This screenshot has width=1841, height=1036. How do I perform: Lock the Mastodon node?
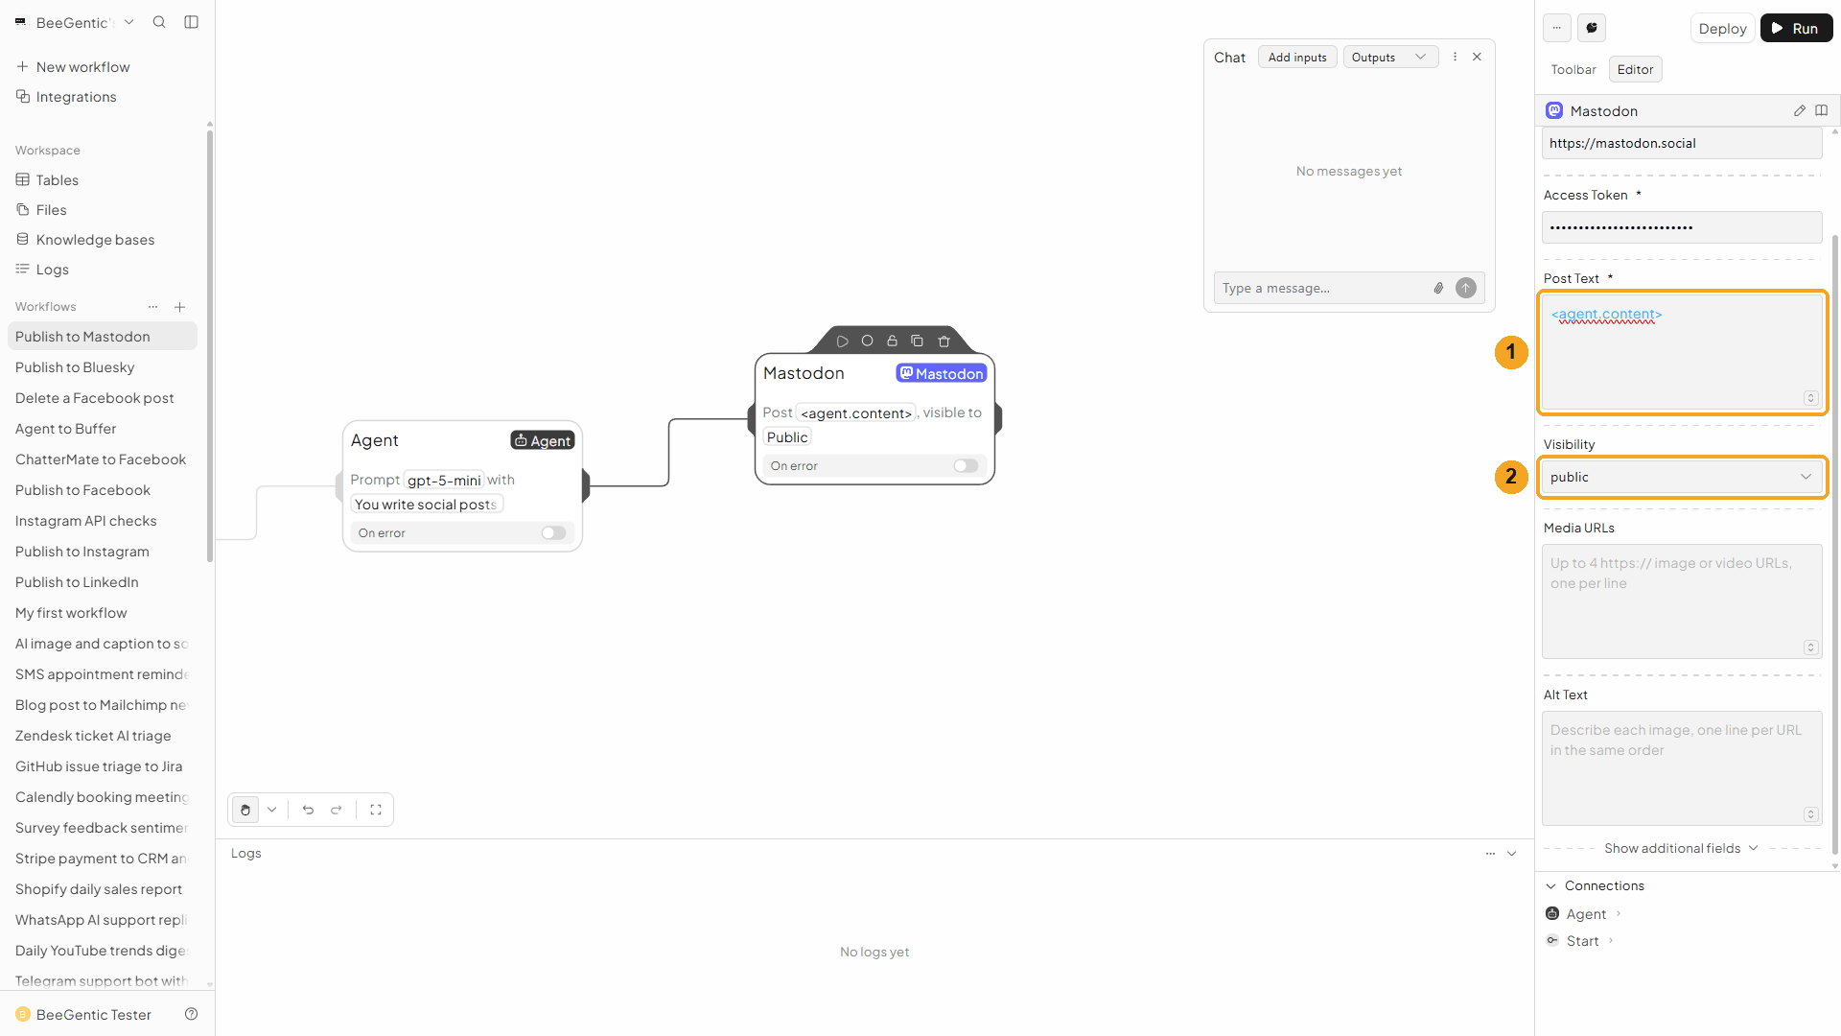[x=892, y=341]
